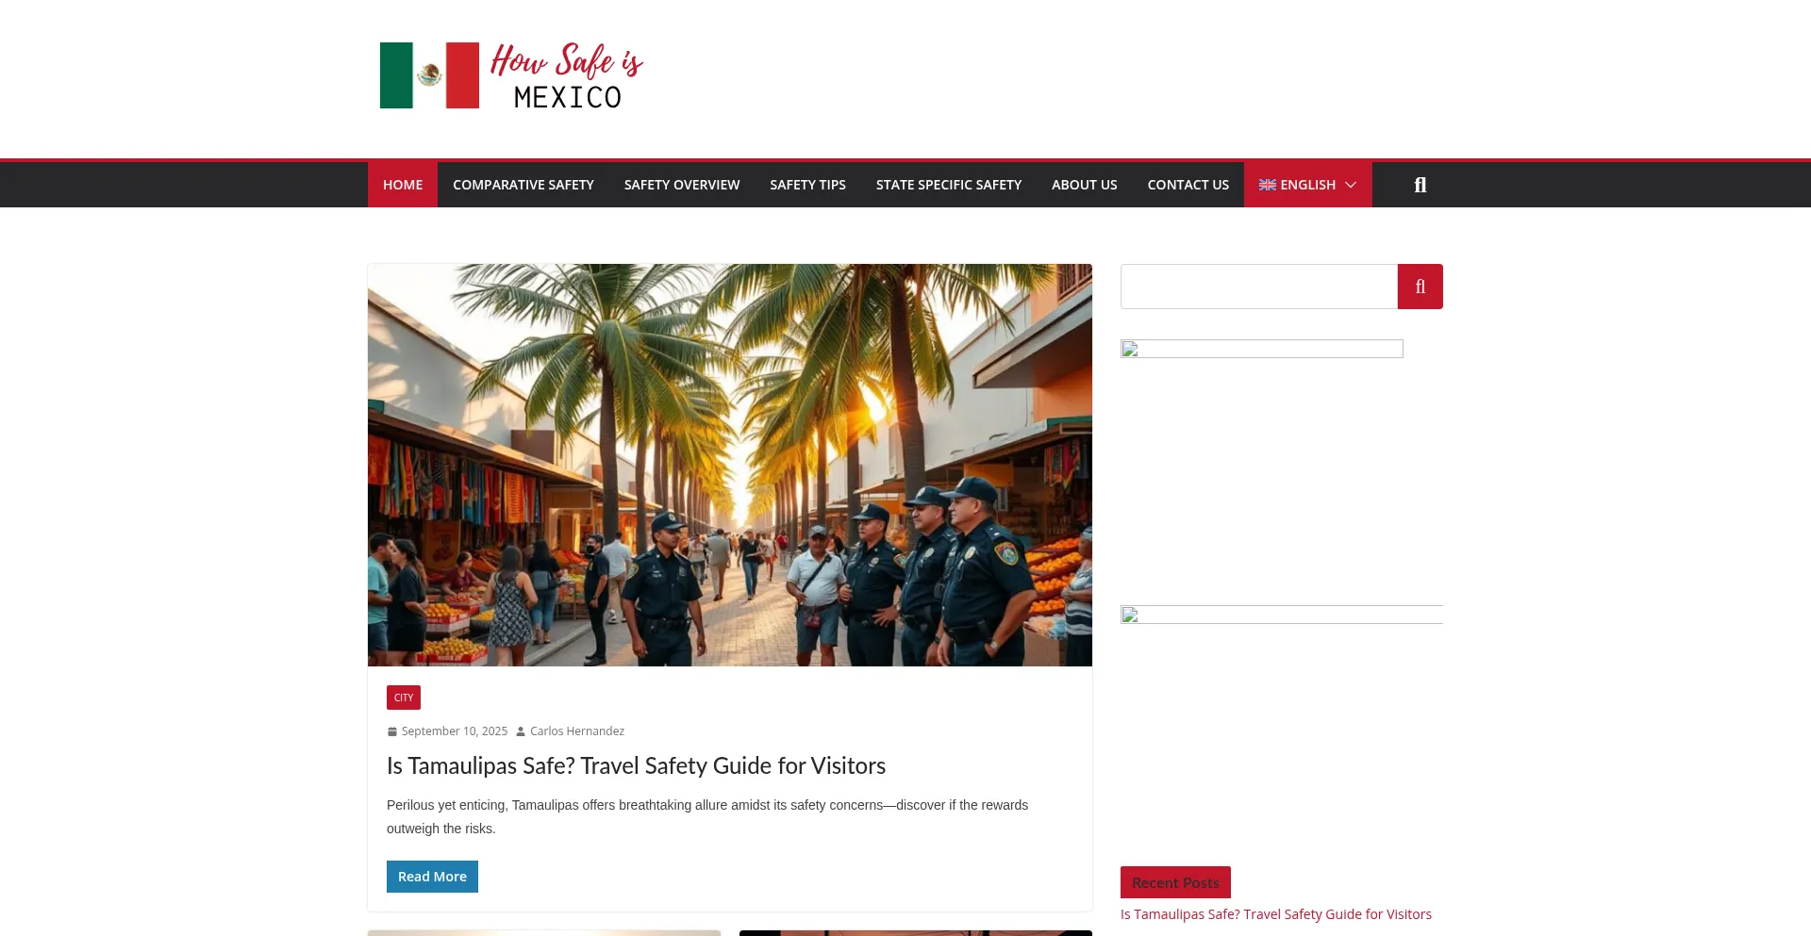The height and width of the screenshot is (936, 1811).
Task: Click the red sidebar search button
Action: point(1420,287)
